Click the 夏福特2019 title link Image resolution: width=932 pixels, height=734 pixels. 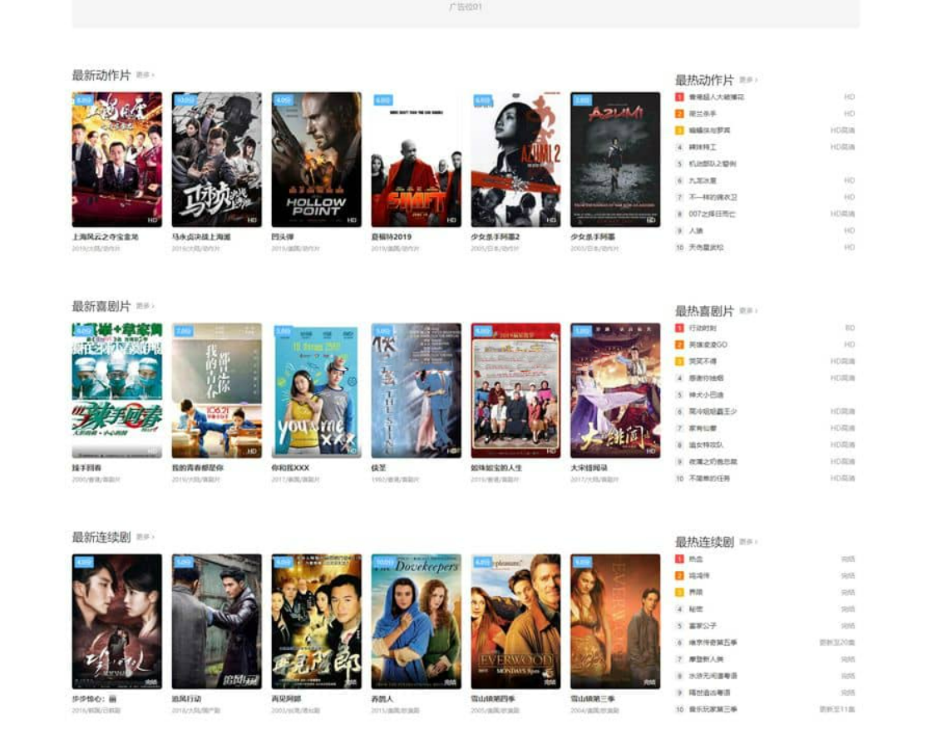coord(391,237)
